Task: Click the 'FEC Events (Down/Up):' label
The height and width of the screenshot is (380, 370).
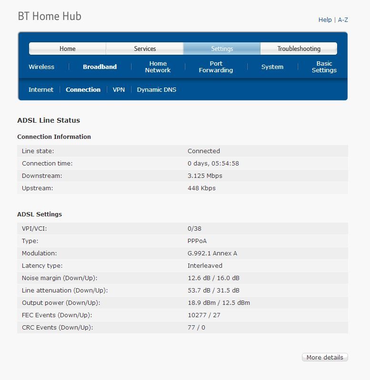Action: (57, 315)
